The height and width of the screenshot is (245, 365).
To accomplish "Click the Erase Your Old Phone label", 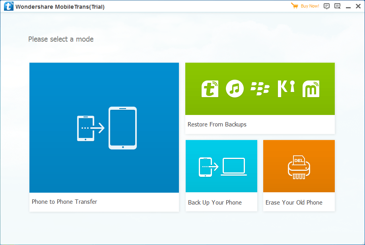I will pyautogui.click(x=293, y=202).
